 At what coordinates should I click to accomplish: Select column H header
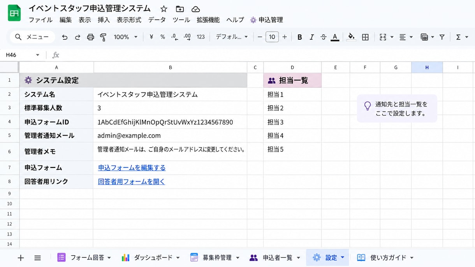[x=427, y=67]
